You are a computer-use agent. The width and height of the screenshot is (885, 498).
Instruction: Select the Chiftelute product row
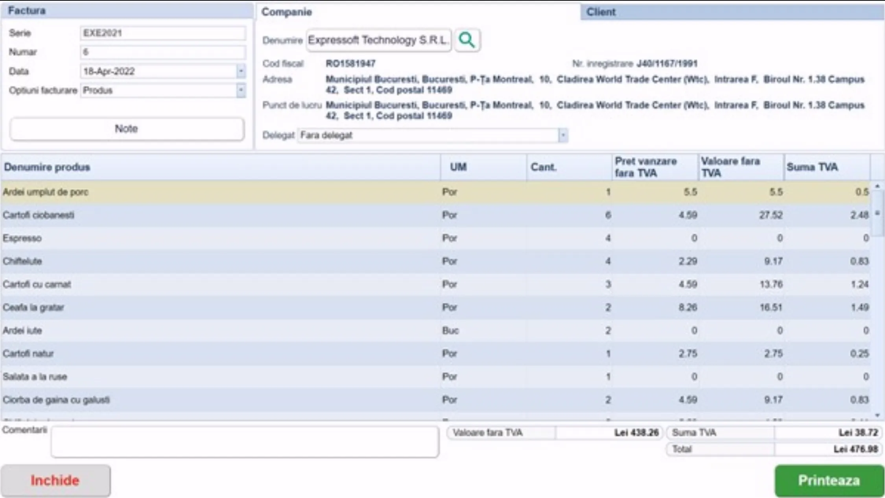tap(435, 261)
